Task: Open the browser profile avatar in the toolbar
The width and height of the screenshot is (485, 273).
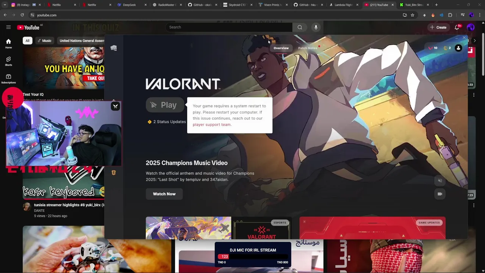Action: pos(471,15)
